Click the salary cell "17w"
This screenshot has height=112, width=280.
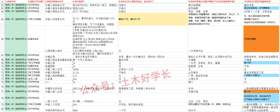click(x=95, y=76)
